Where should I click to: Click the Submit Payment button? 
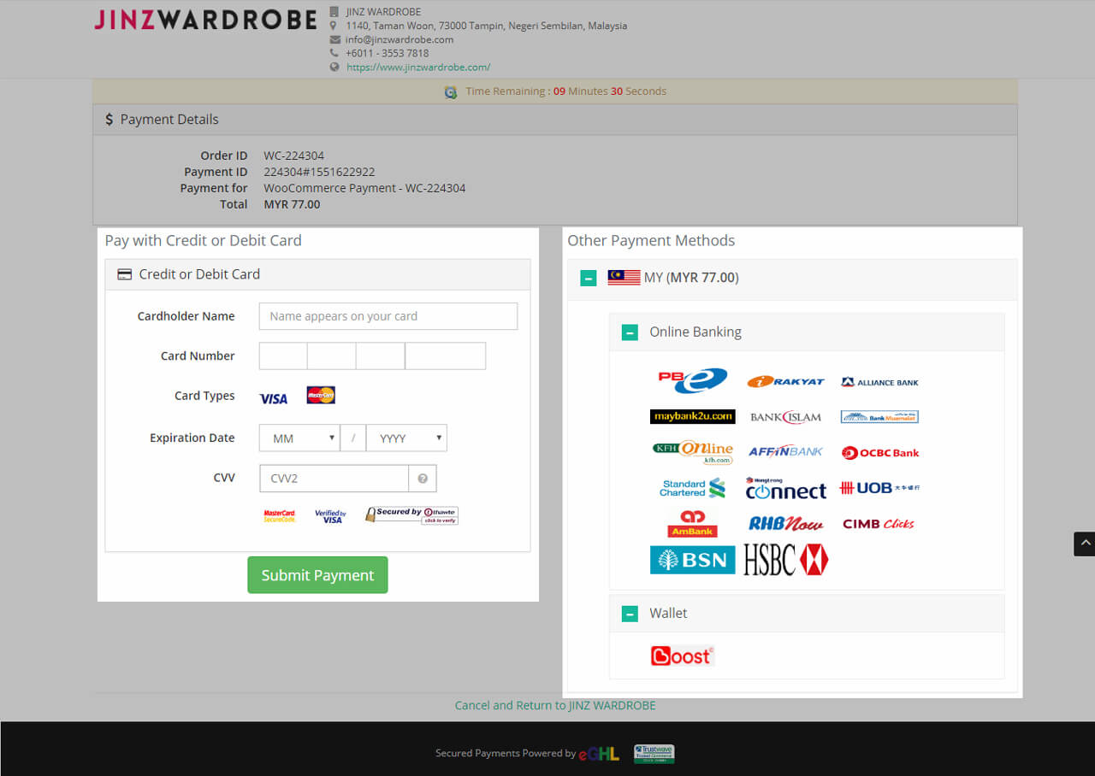coord(317,575)
